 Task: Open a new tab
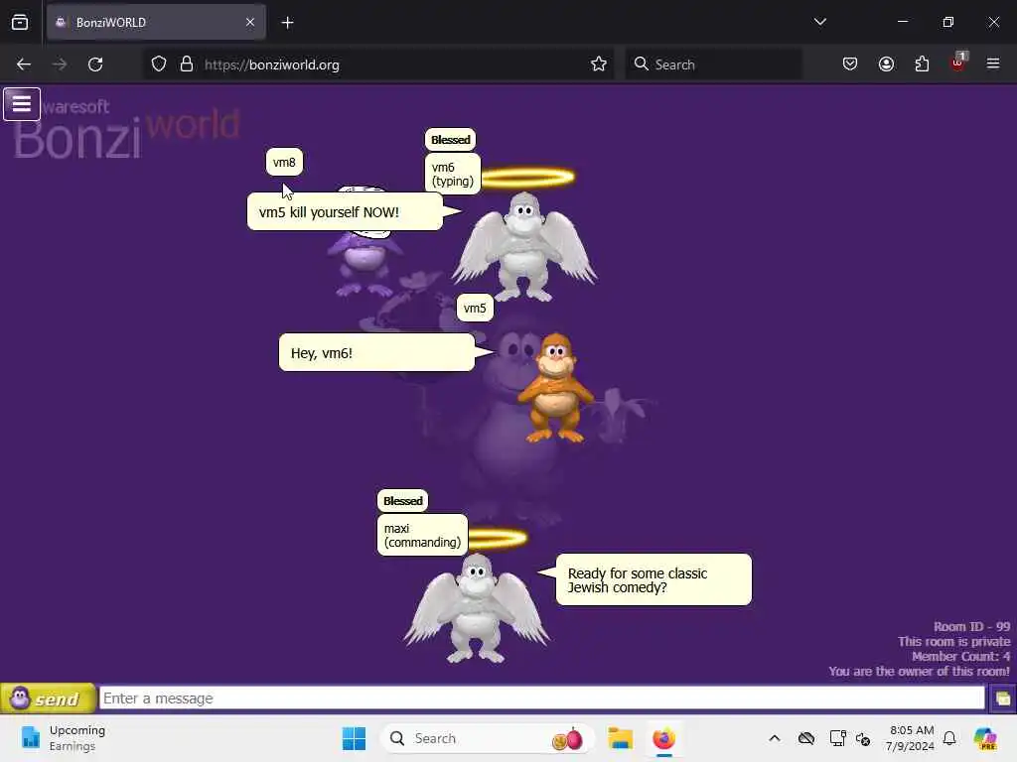click(288, 23)
